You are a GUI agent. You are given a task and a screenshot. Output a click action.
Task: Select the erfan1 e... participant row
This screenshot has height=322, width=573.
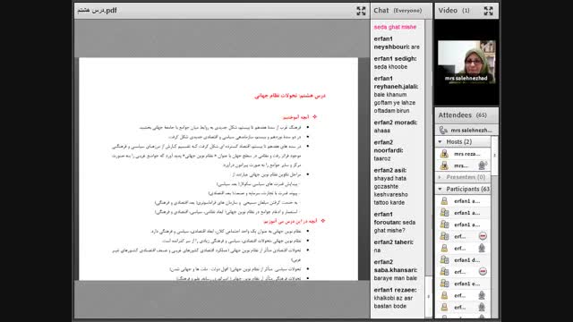[x=463, y=284]
